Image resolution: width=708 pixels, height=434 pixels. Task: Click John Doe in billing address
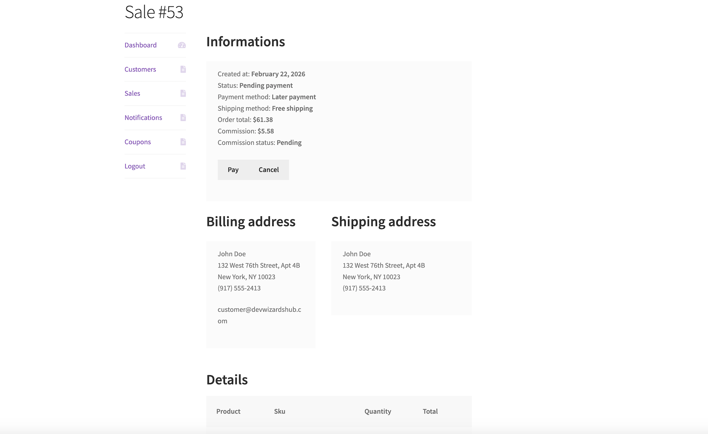(x=232, y=254)
